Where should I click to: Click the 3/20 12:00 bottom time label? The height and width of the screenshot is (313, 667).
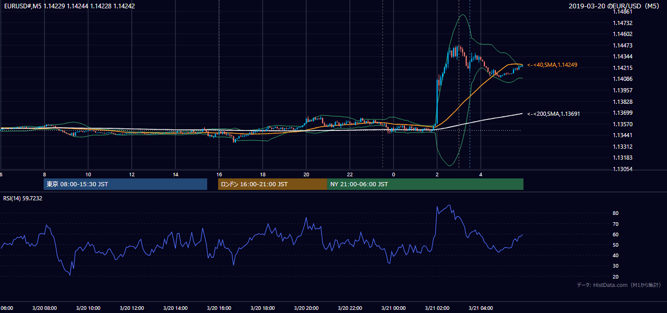(x=132, y=308)
